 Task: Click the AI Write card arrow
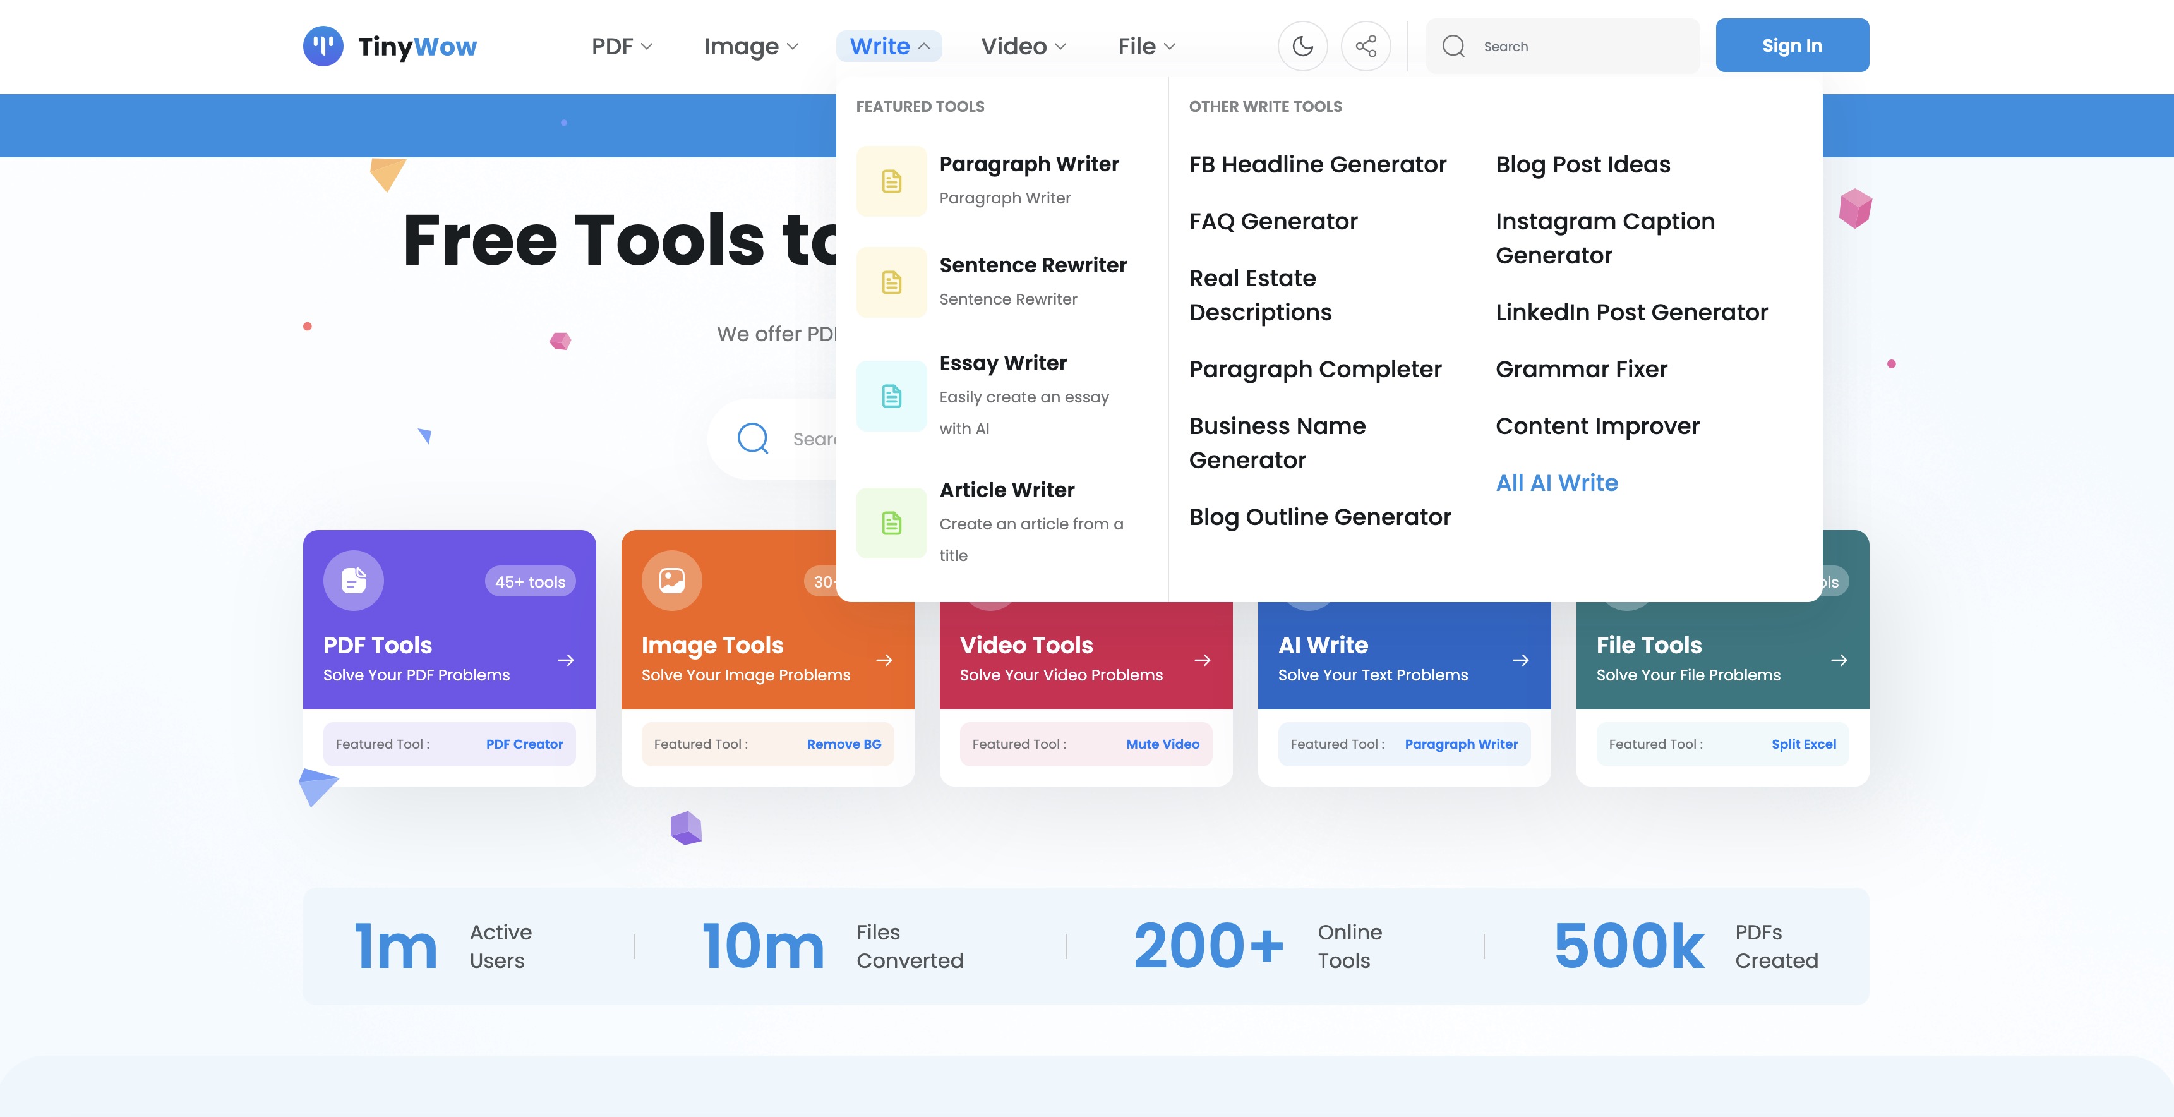[x=1521, y=660]
